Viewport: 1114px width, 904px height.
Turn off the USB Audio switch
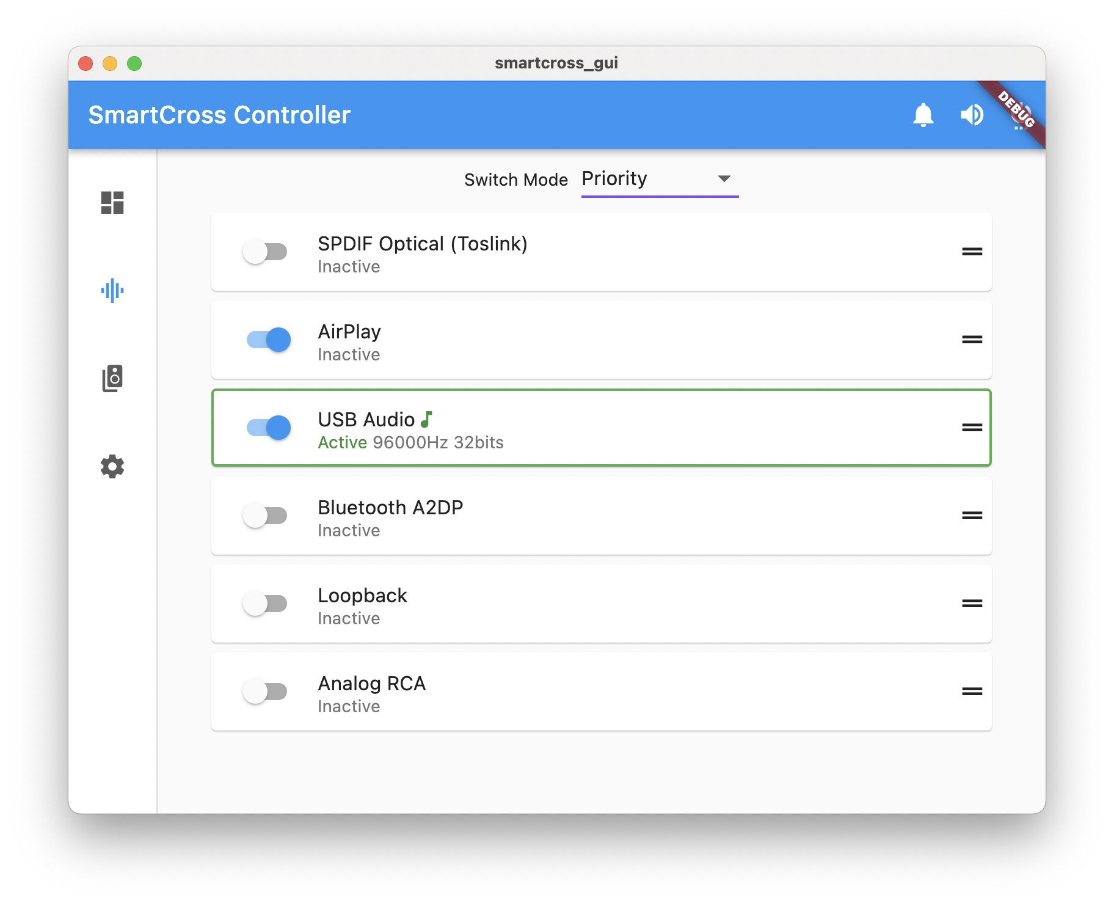[269, 428]
